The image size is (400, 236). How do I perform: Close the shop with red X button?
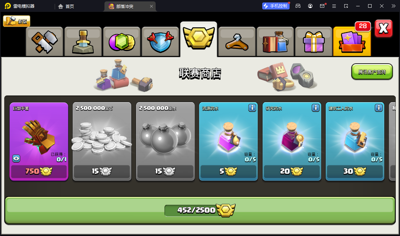pyautogui.click(x=384, y=28)
